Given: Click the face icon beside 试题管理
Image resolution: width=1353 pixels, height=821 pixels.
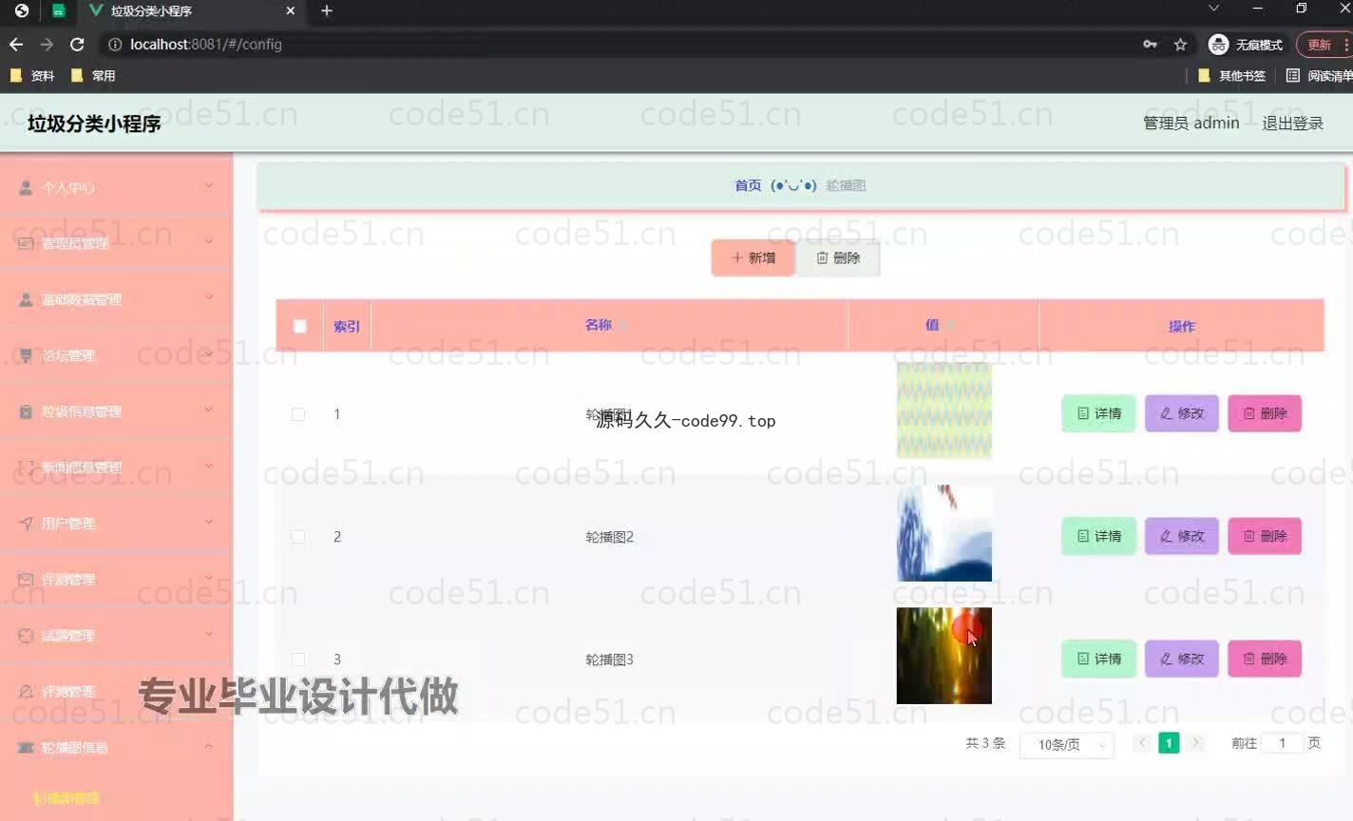Looking at the screenshot, I should (26, 636).
